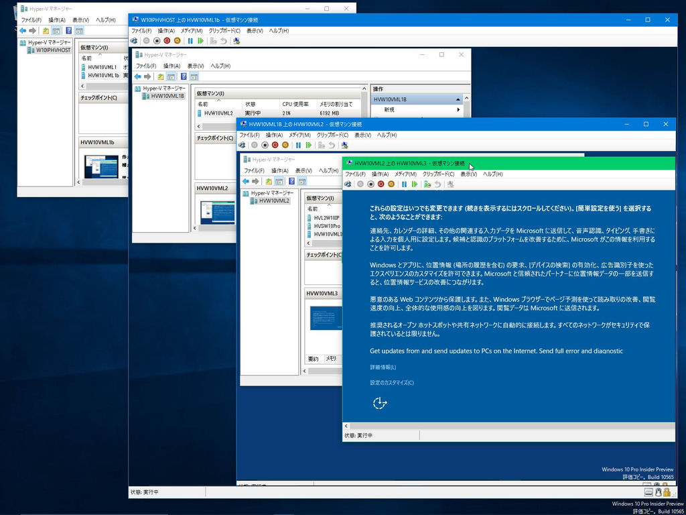Select HVSW10Pro row in HVW10VML2 manager list
The image size is (686, 515).
(x=324, y=226)
